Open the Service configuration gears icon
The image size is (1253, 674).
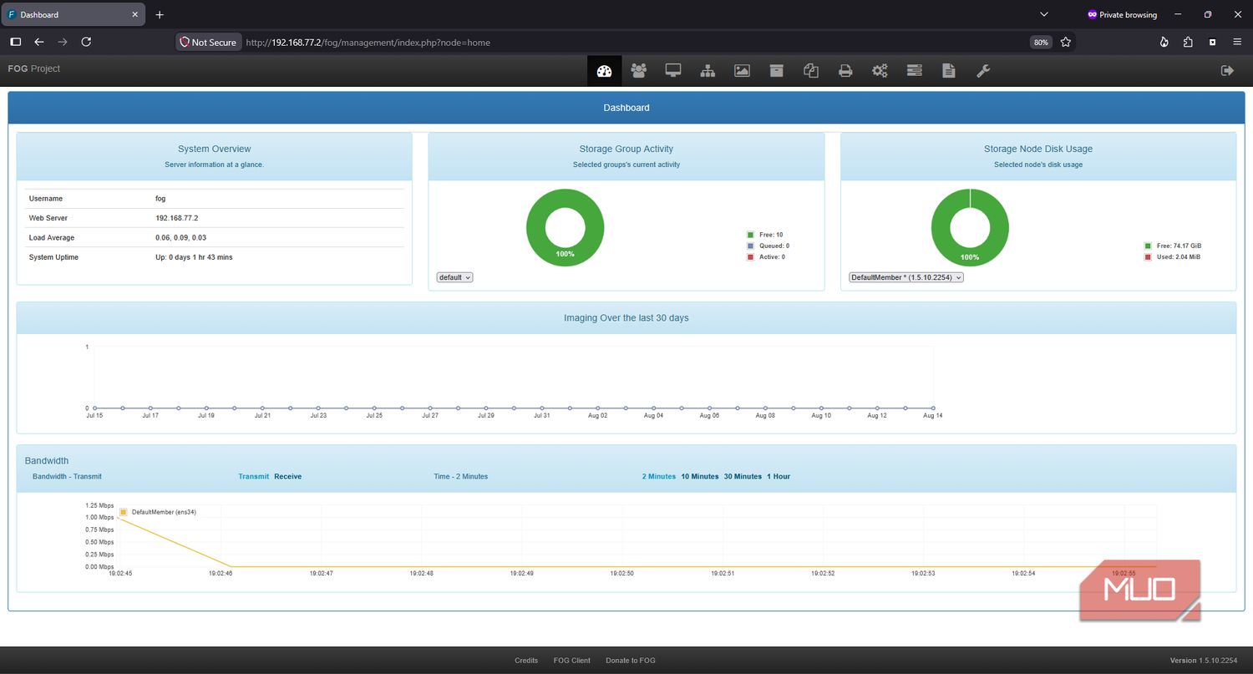coord(880,71)
